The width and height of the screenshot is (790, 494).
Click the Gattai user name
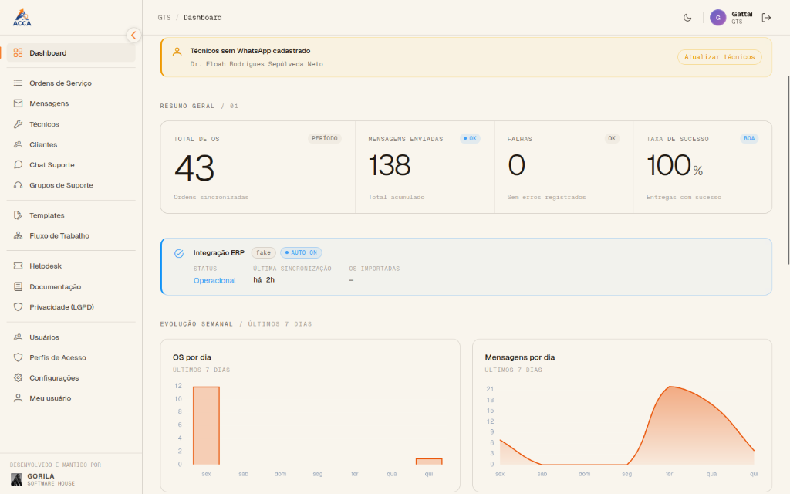coord(742,14)
